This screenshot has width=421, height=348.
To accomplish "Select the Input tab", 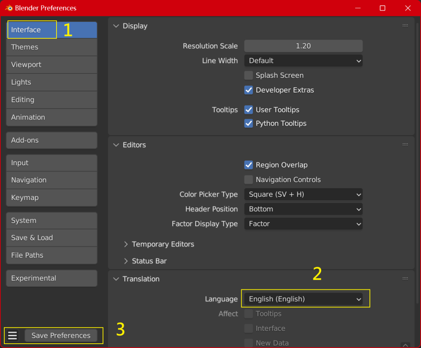I will coord(52,163).
